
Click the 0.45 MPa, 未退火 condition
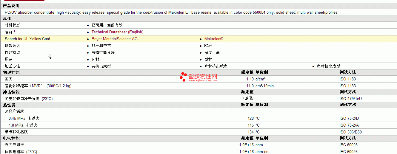point(24,118)
